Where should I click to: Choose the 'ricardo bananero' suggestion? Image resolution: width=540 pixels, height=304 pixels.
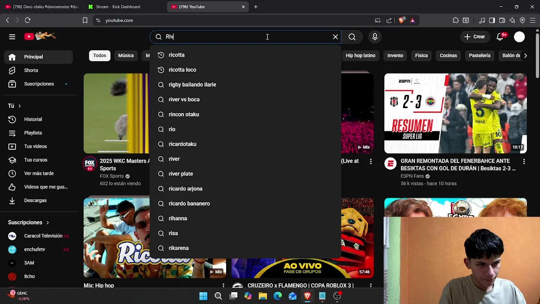245,204
